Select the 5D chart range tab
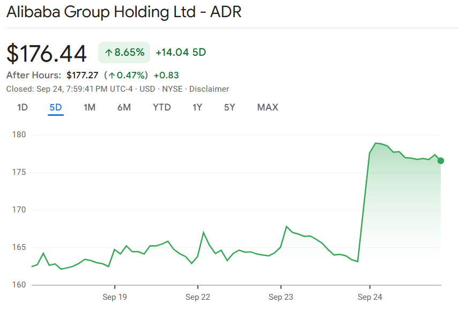The image size is (459, 310). (56, 107)
